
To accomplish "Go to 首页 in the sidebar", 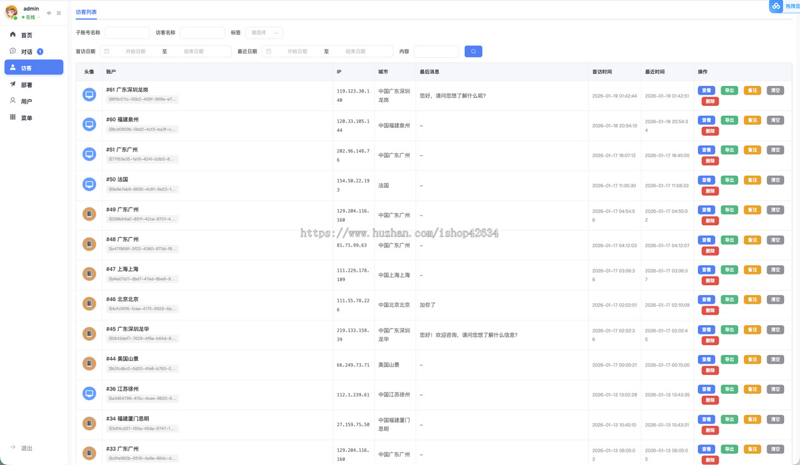I will (x=34, y=35).
